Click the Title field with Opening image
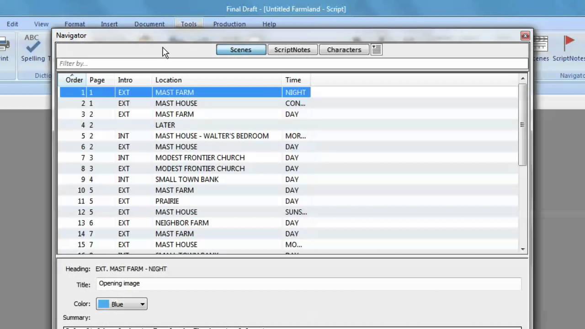 click(309, 284)
